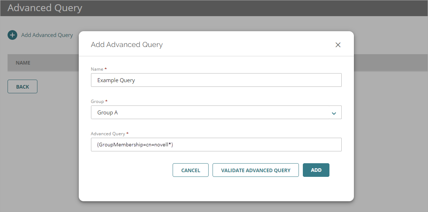The image size is (428, 212).
Task: Click the CANCEL button
Action: pos(190,170)
